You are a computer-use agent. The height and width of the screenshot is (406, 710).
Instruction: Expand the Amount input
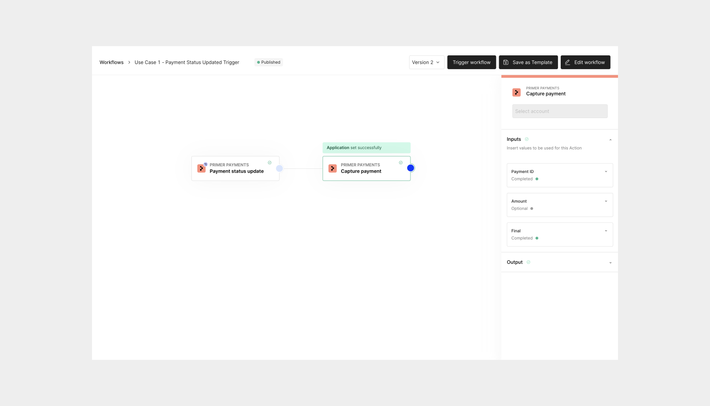tap(606, 201)
